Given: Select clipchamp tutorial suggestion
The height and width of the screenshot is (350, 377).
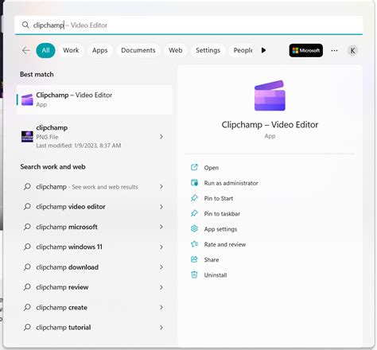Looking at the screenshot, I should pos(94,328).
